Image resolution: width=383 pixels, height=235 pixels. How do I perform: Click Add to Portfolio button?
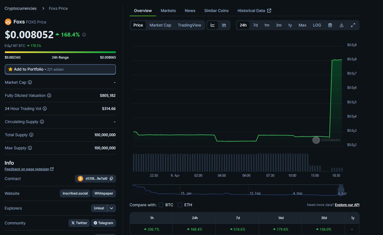click(60, 69)
